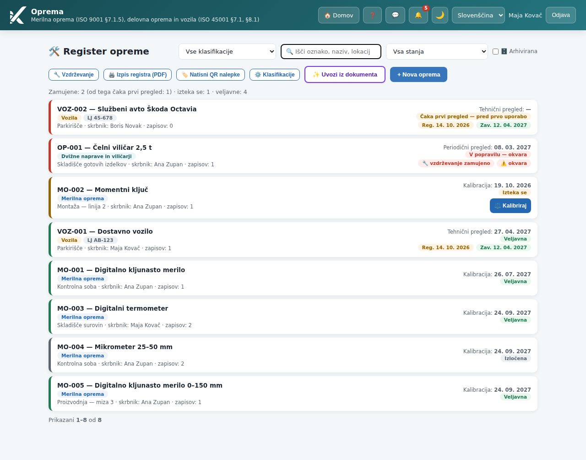Expand the Vsa stanja status filter
Screen dimensions: 586x460
tap(437, 51)
